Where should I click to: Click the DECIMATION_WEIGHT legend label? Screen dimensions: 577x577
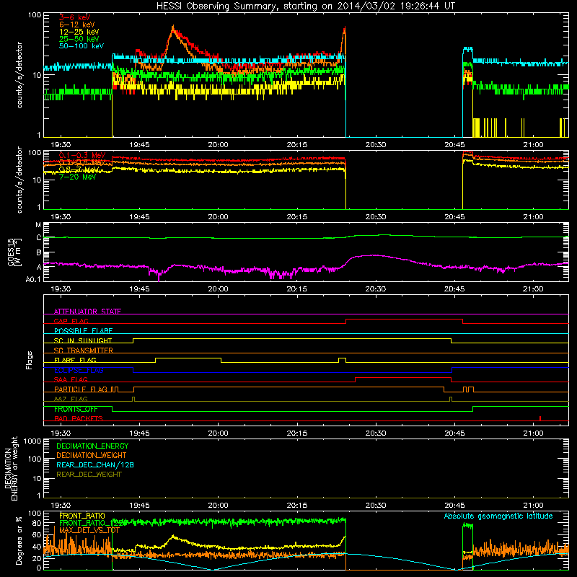coord(92,455)
